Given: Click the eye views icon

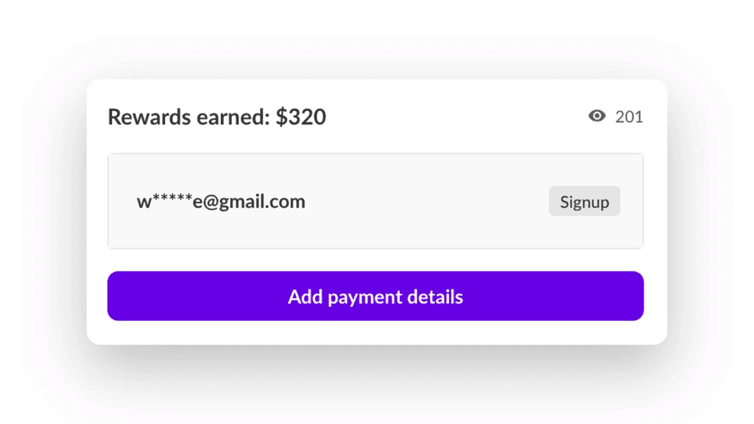Looking at the screenshot, I should pos(597,116).
